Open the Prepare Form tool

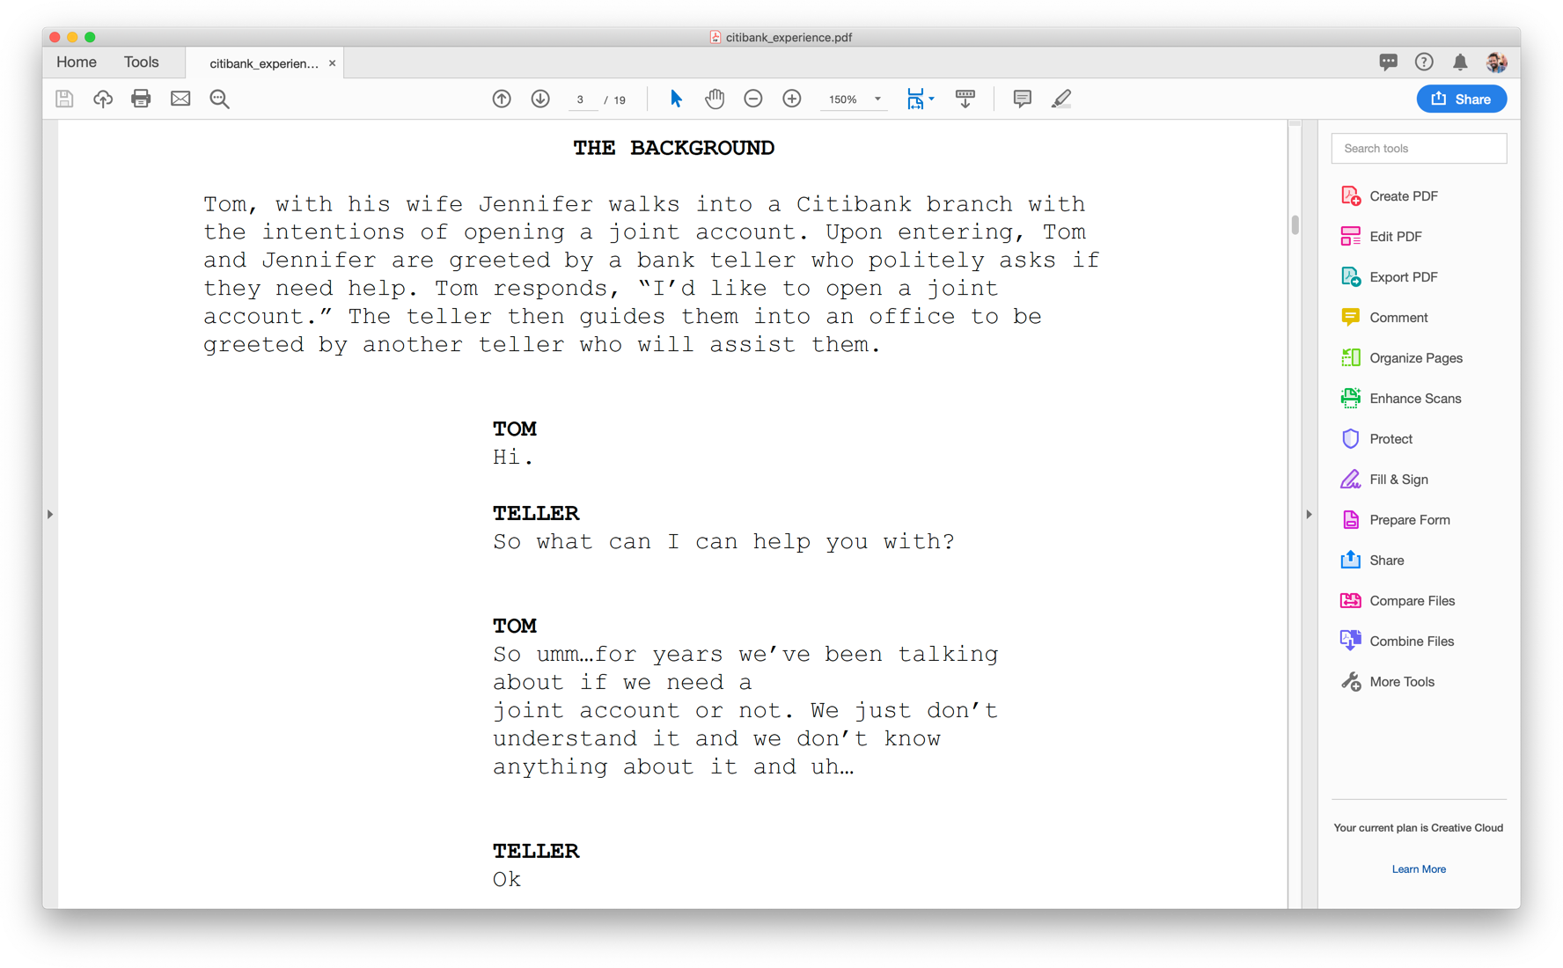coord(1396,519)
